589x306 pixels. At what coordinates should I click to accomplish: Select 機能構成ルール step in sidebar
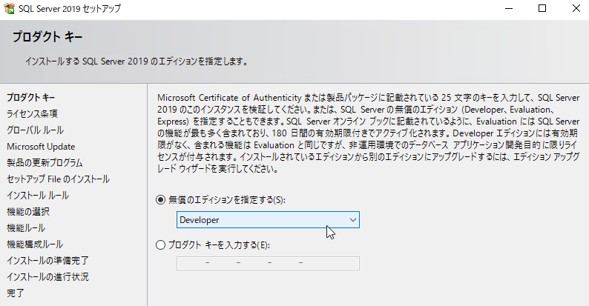[x=35, y=245]
